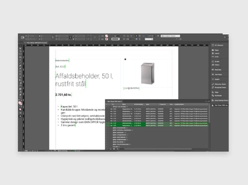Viewport: 248px width, 185px height.
Task: Open the Stroke panel
Action: tap(216, 61)
